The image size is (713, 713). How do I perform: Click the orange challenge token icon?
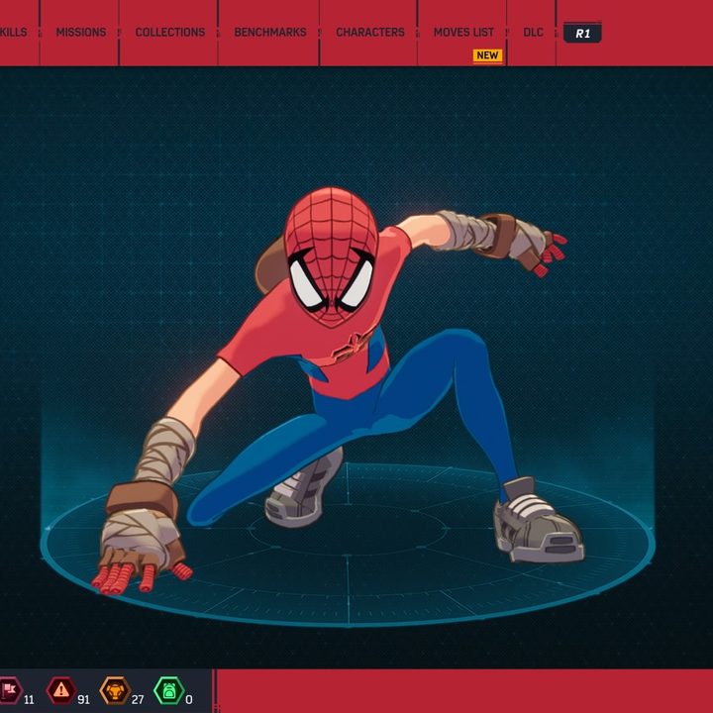tap(115, 690)
